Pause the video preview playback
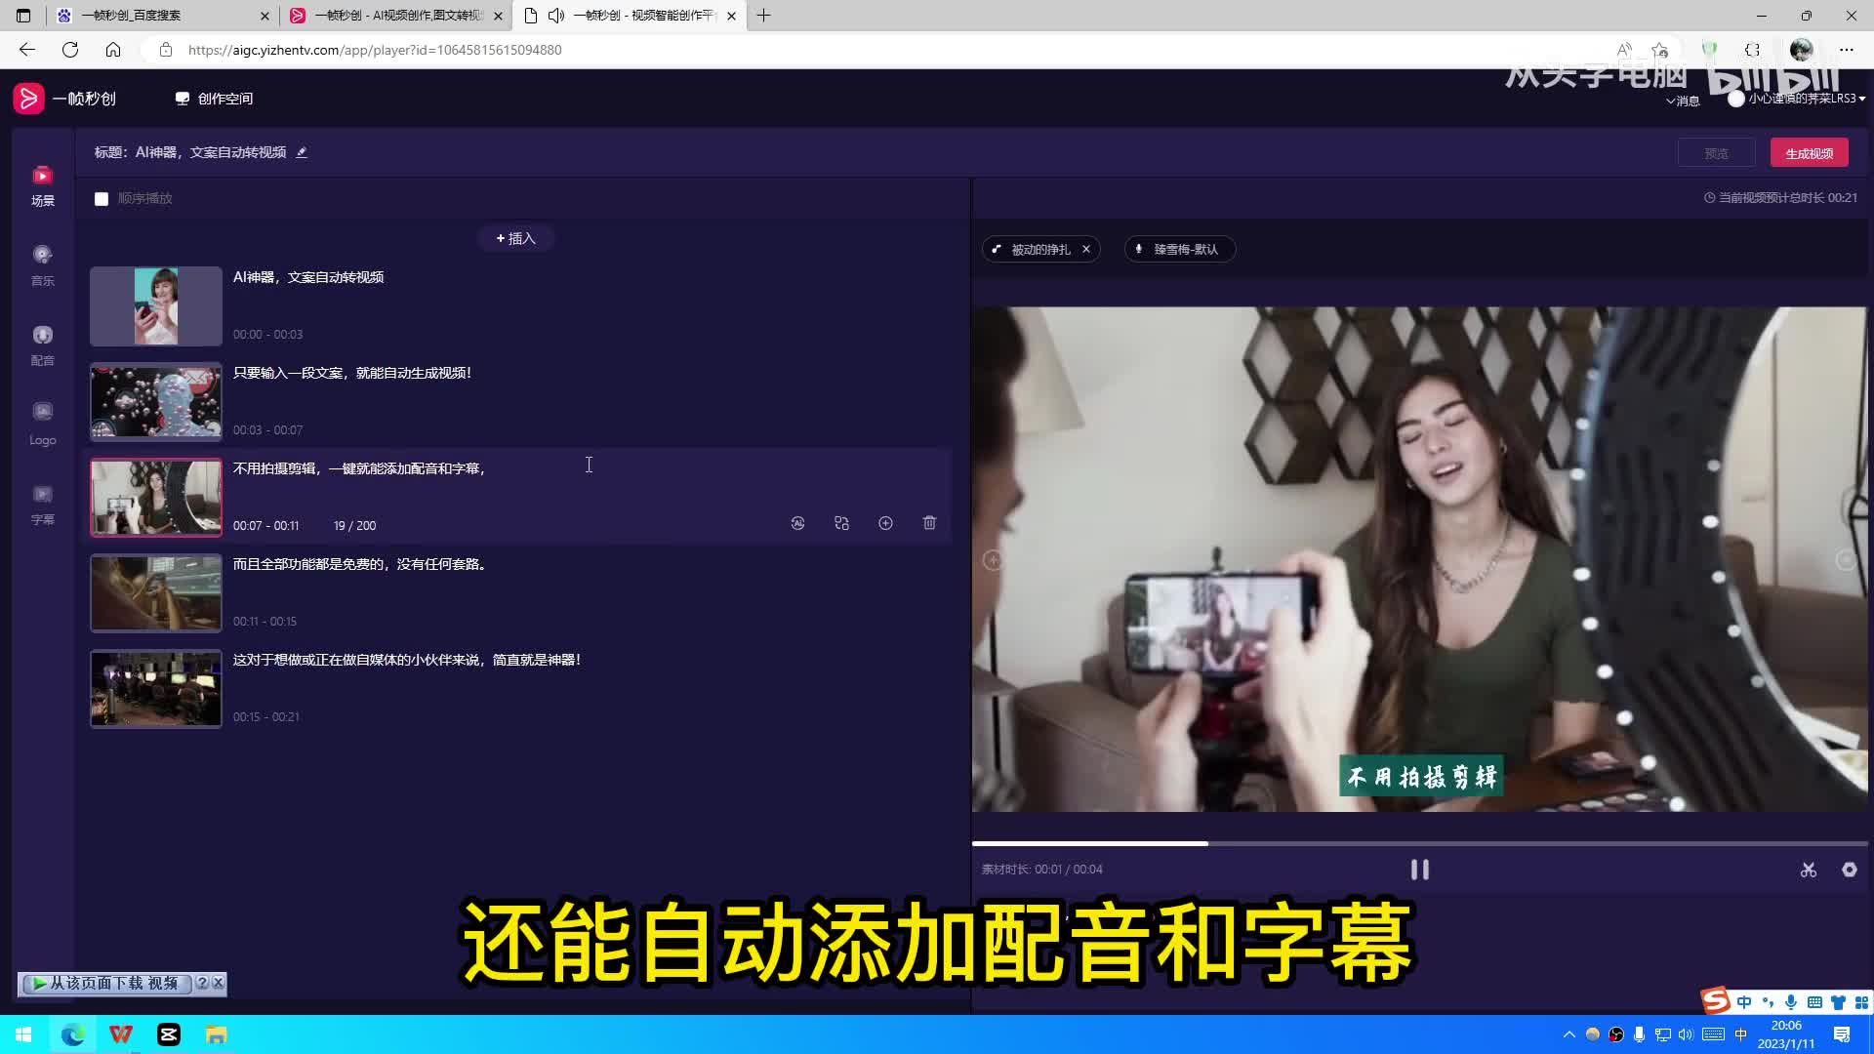This screenshot has height=1054, width=1874. (x=1419, y=870)
